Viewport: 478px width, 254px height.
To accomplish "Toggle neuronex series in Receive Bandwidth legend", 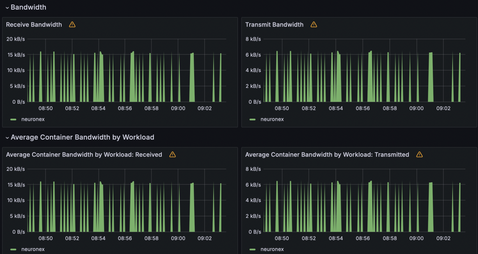I will (x=33, y=119).
